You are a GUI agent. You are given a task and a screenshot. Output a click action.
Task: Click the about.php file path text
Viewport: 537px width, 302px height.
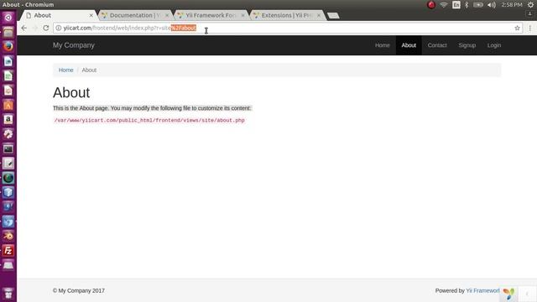point(149,121)
